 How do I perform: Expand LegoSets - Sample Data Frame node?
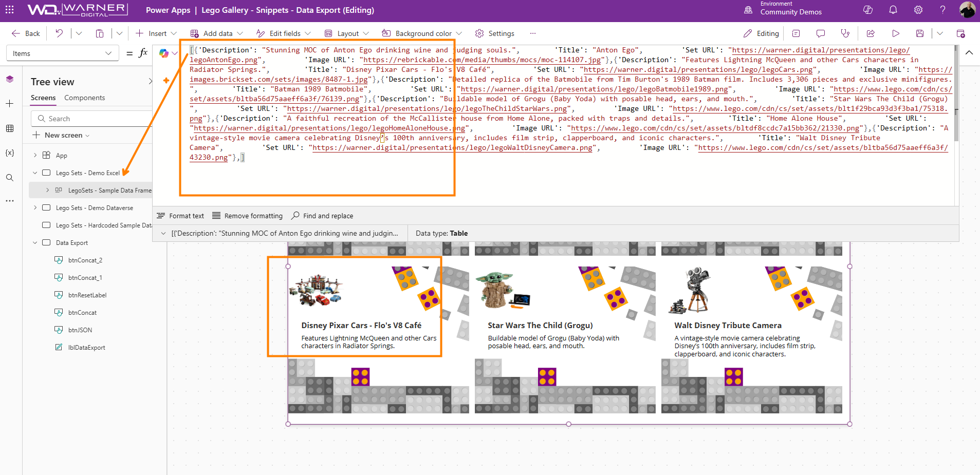[47, 190]
